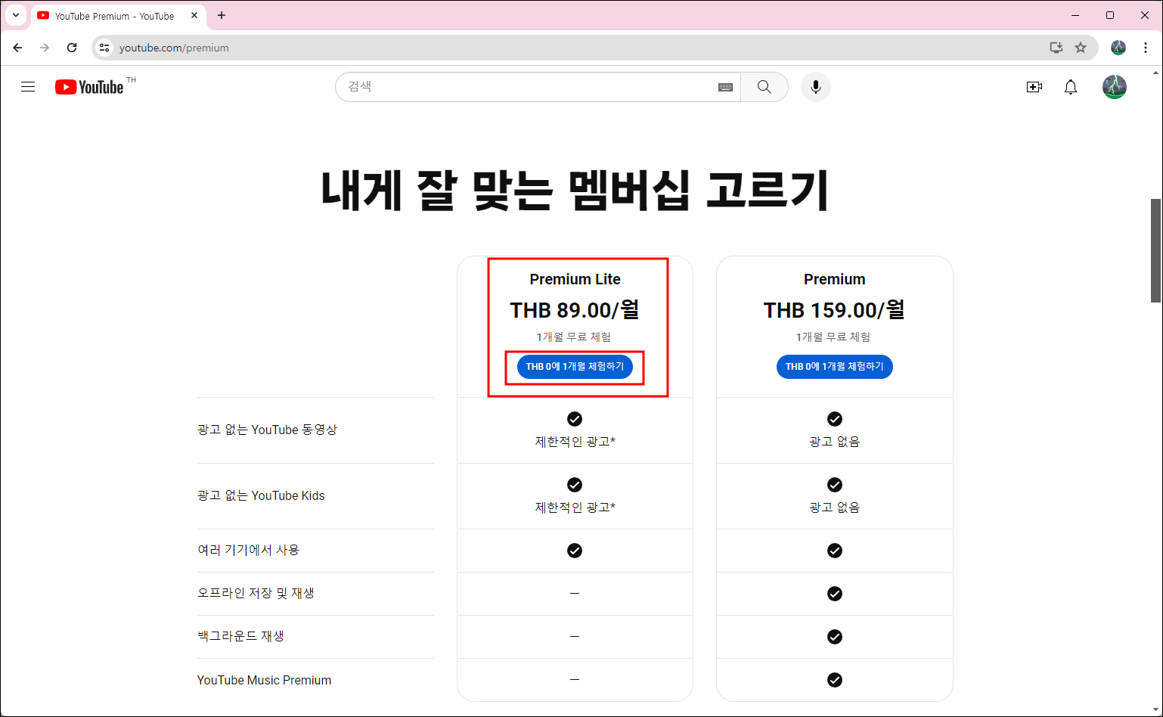The height and width of the screenshot is (717, 1163).
Task: Click Premium Lite checkmark for ad-free videos
Action: (575, 419)
